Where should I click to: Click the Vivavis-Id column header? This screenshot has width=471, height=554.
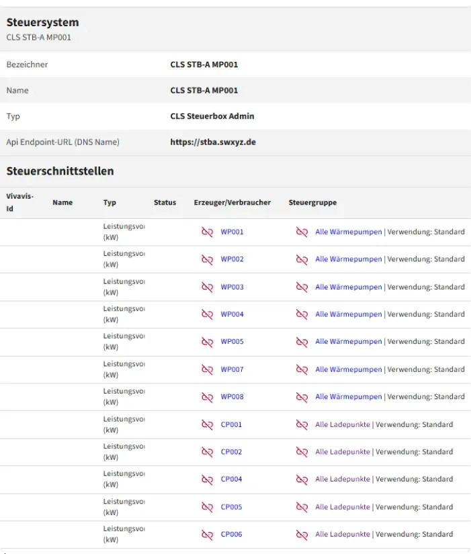[x=19, y=202]
